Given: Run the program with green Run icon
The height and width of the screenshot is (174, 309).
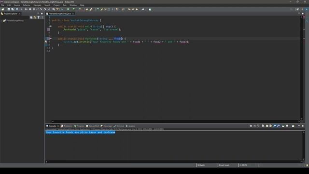Looking at the screenshot, I should point(68,9).
